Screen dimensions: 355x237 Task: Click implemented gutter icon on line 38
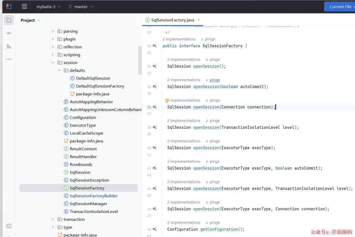[154, 127]
